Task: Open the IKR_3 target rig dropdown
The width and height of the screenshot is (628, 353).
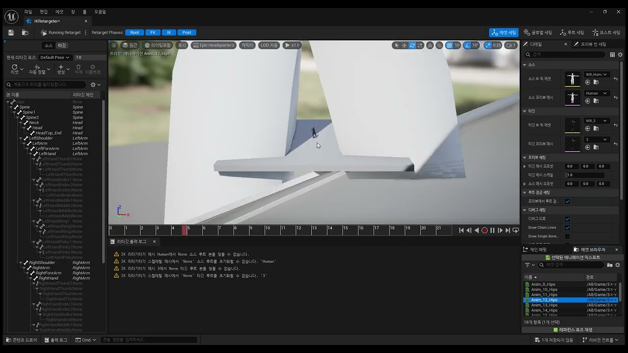Action: (596, 121)
